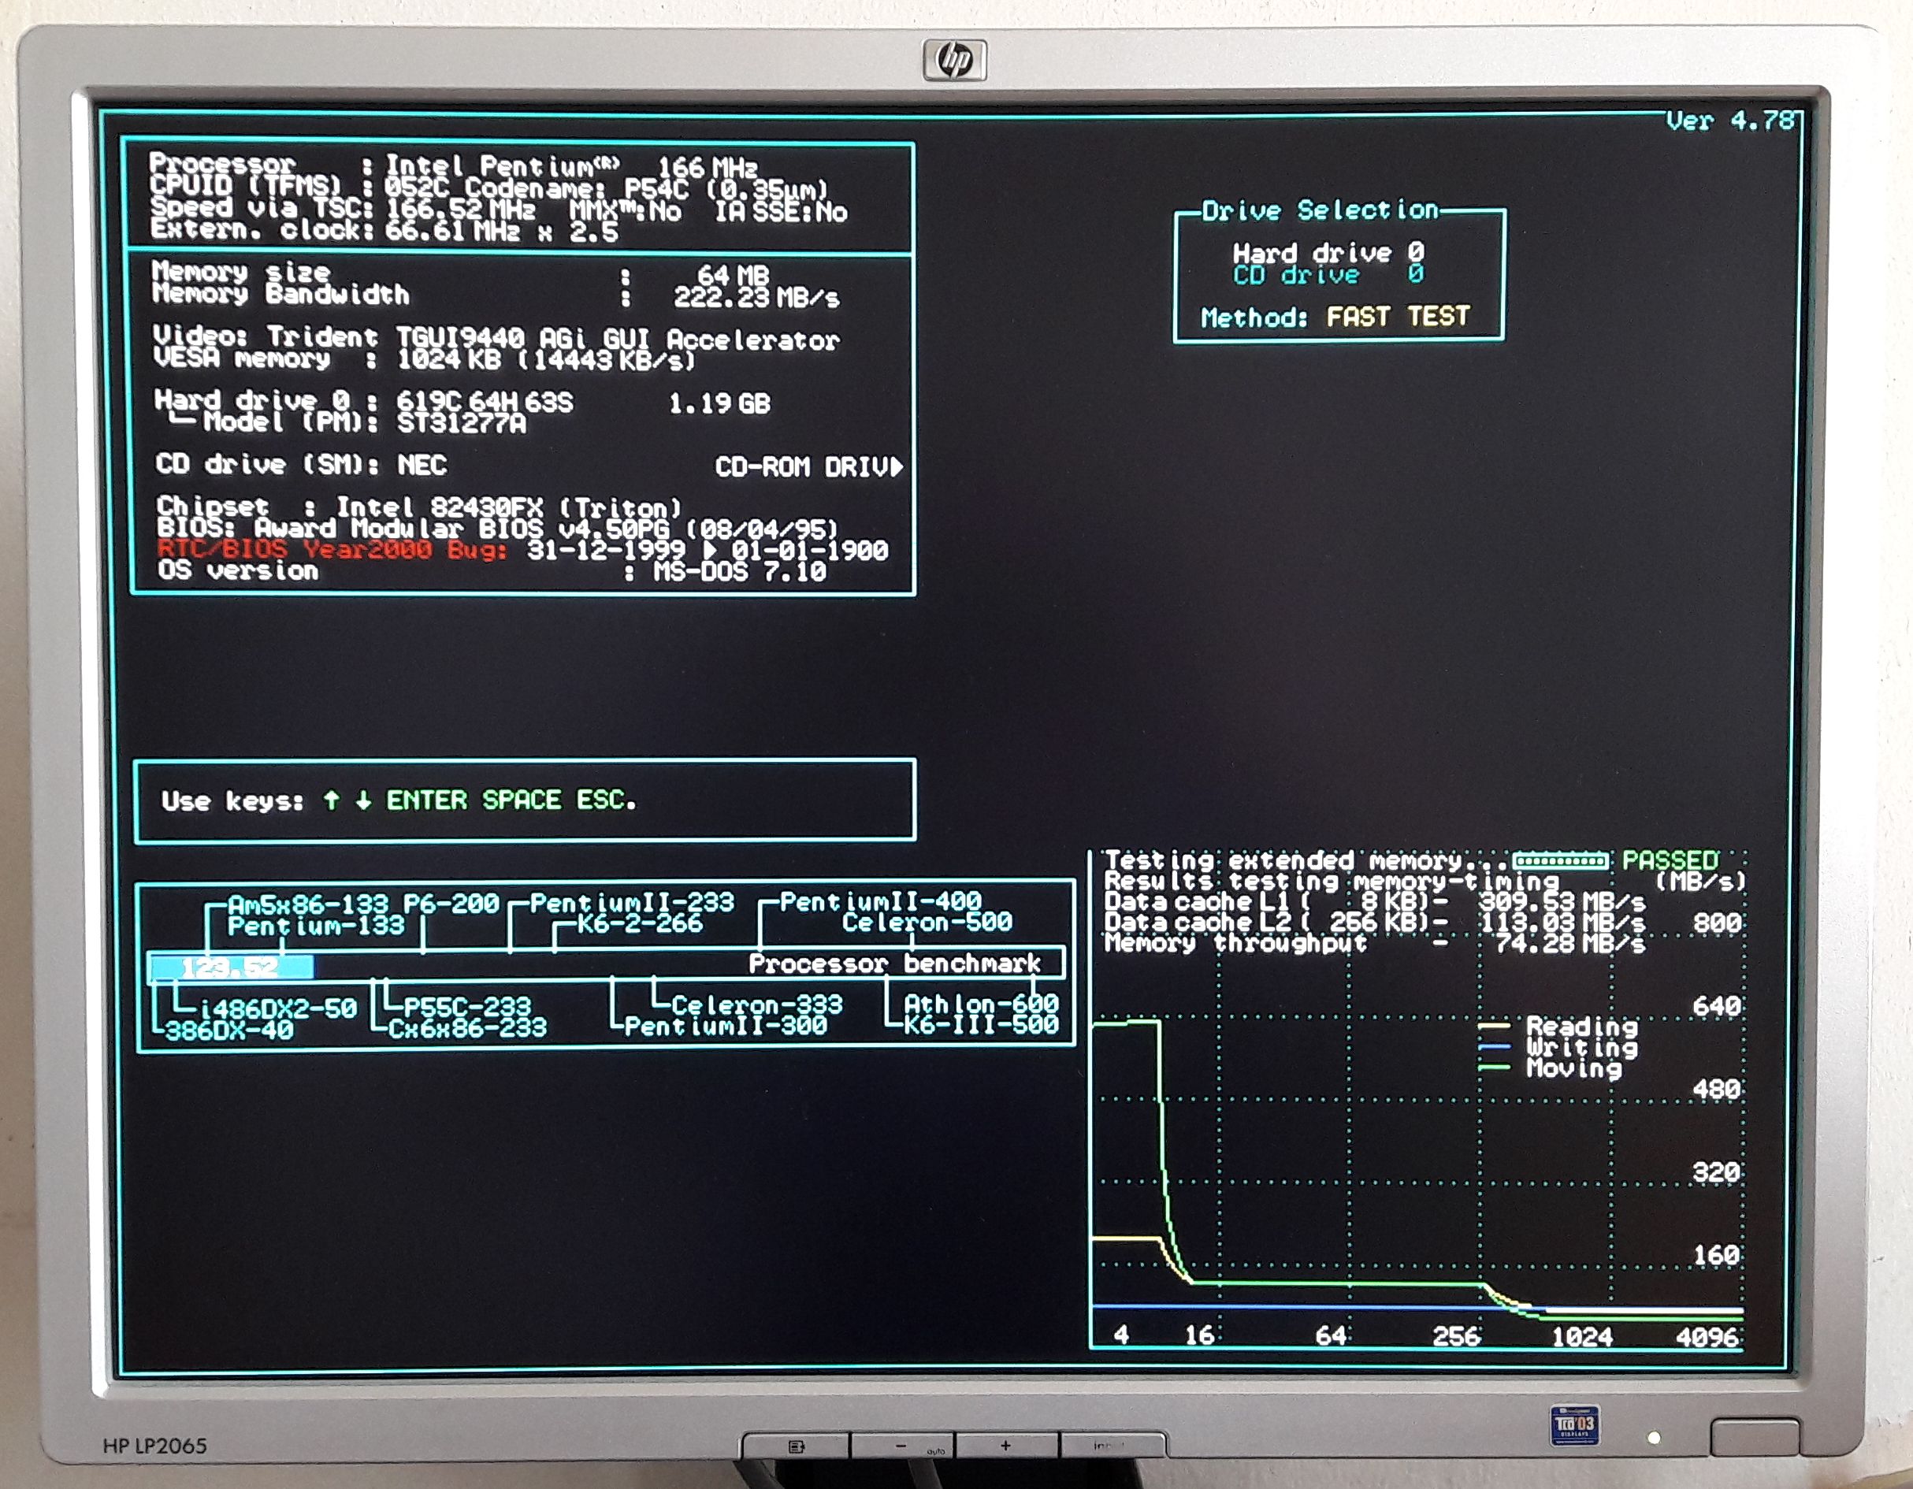
Task: Click the 'HP LP2065' model label
Action: coord(155,1446)
